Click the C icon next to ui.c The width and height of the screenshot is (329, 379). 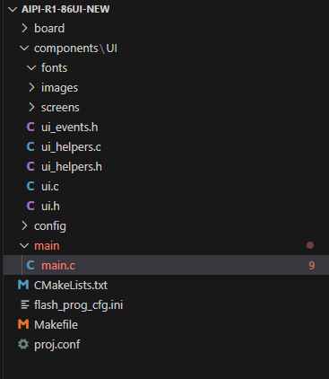(30, 186)
